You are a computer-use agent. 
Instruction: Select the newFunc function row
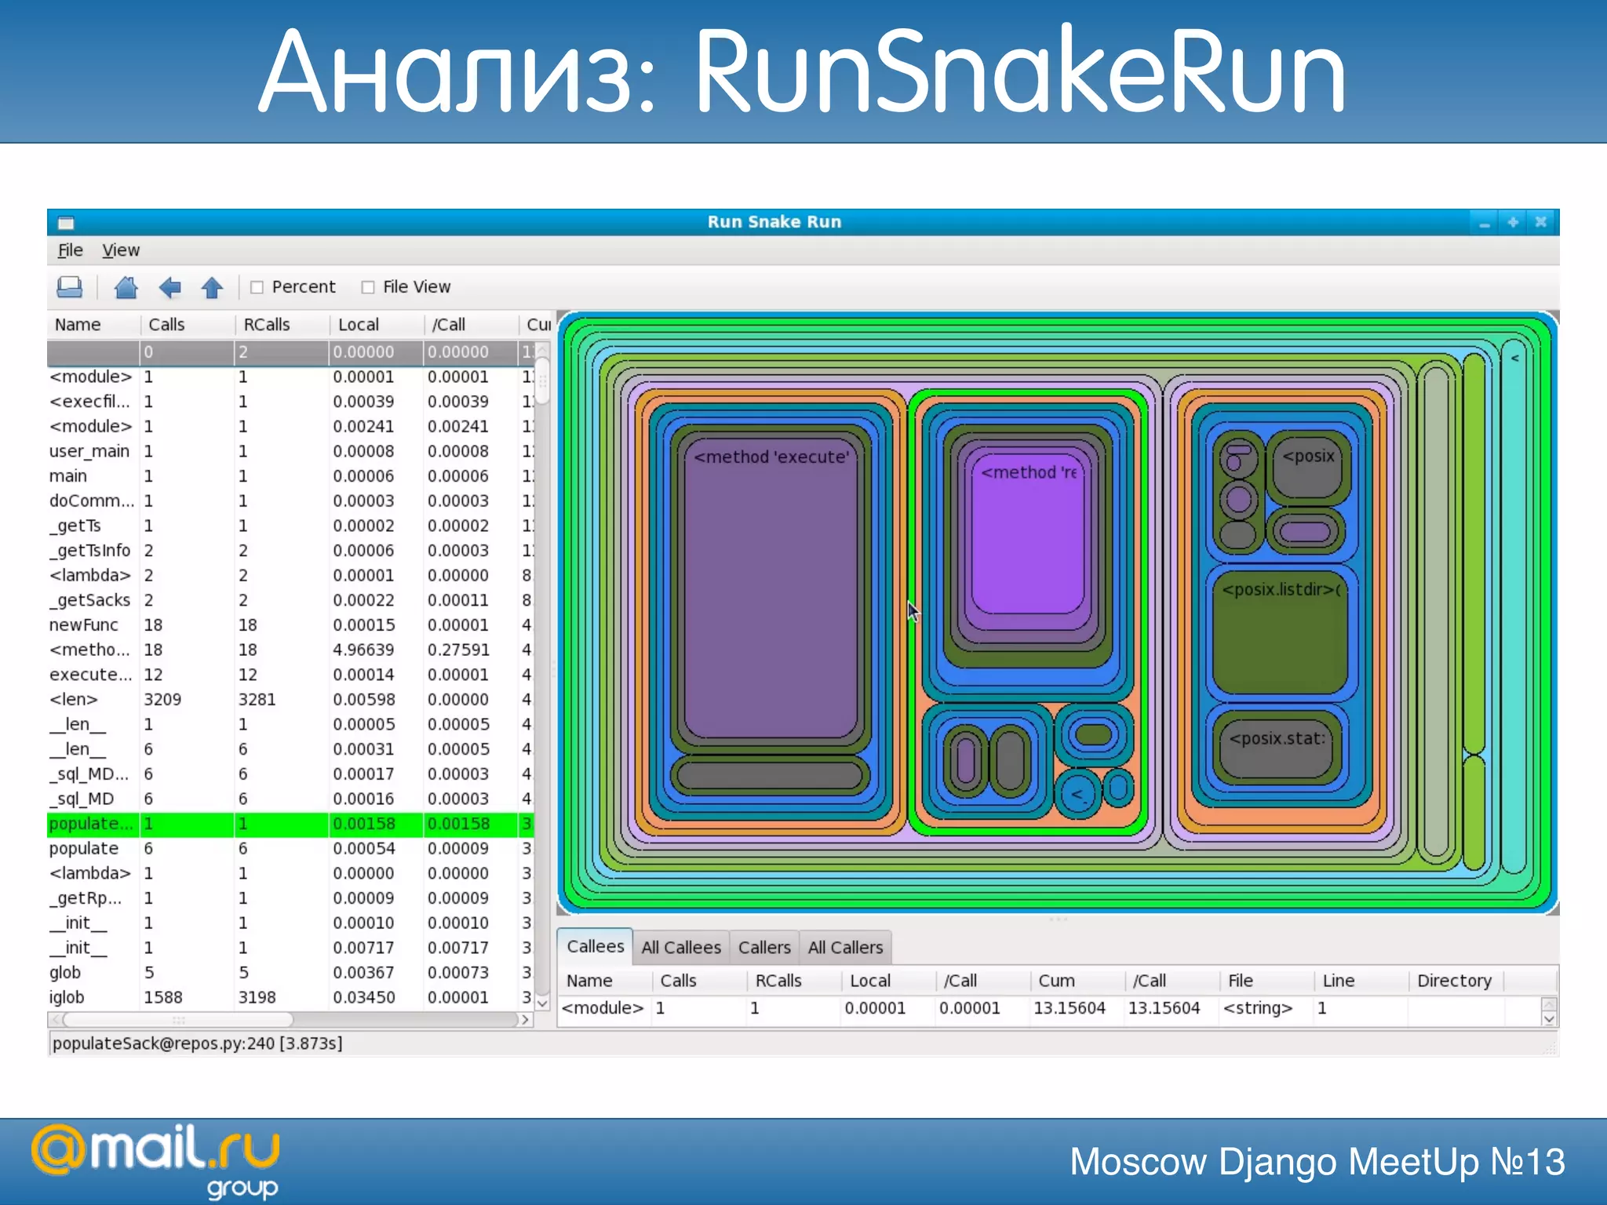point(290,625)
